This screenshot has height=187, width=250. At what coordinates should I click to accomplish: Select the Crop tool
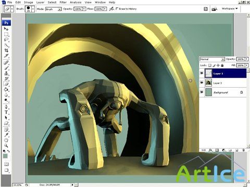click(x=6, y=50)
